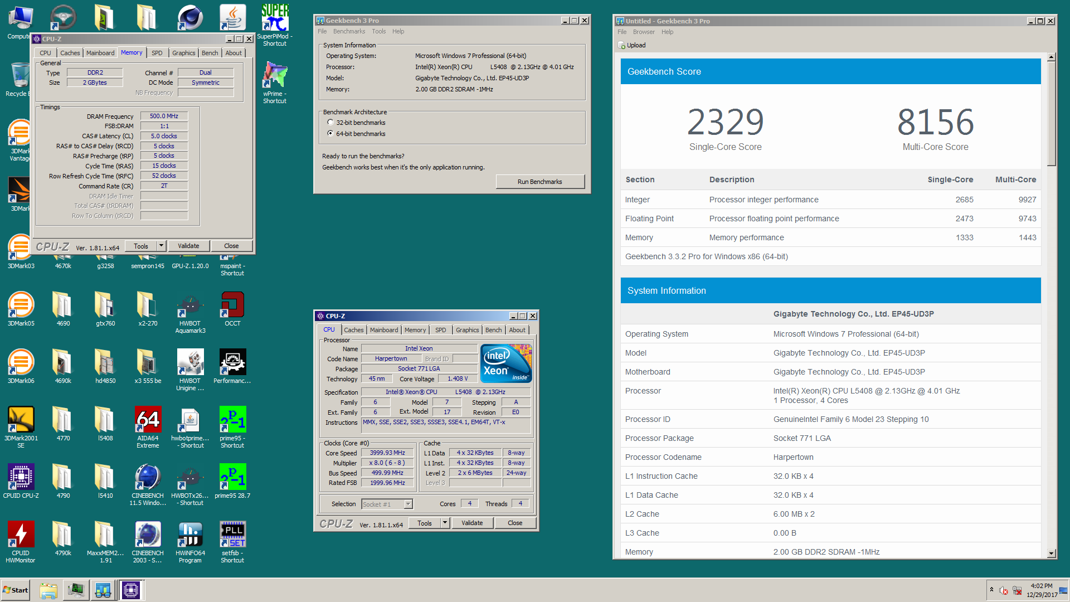Click Validate in memory CPU-Z window
The image size is (1070, 602).
pyautogui.click(x=188, y=246)
